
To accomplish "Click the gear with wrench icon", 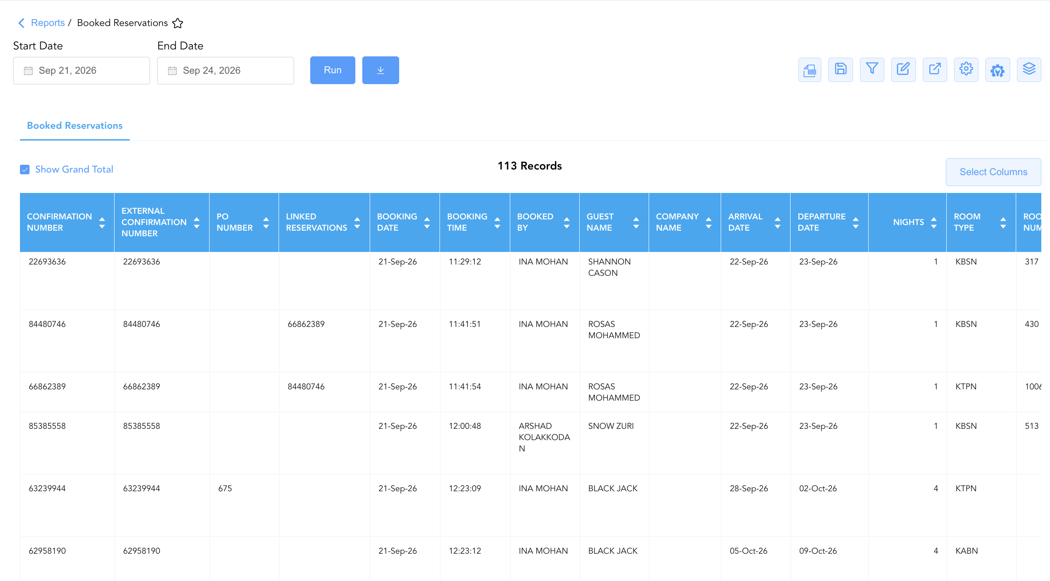I will tap(997, 70).
